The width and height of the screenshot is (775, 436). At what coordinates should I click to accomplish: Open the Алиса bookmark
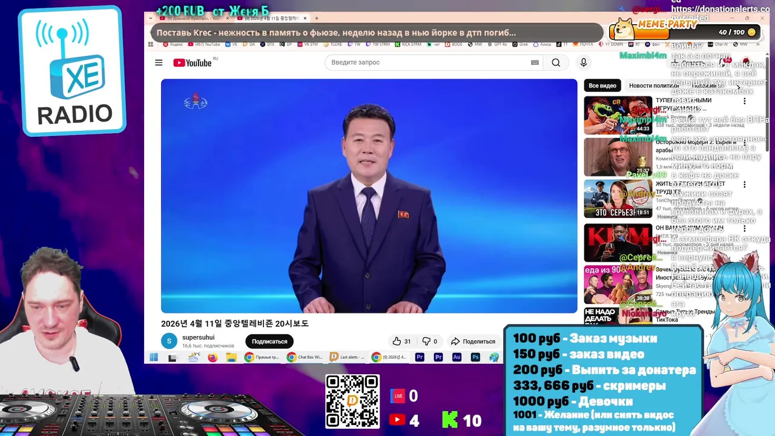(x=542, y=44)
